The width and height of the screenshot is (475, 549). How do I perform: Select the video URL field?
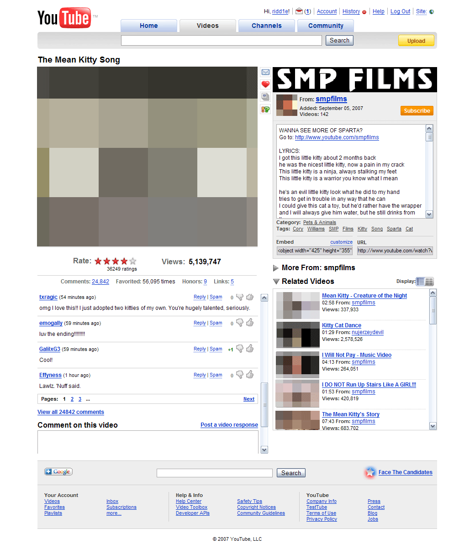[x=395, y=251]
